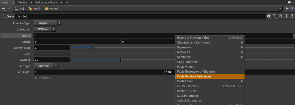Open the question mark help icon
Viewport: 295px width, 105px height.
pyautogui.click(x=292, y=16)
